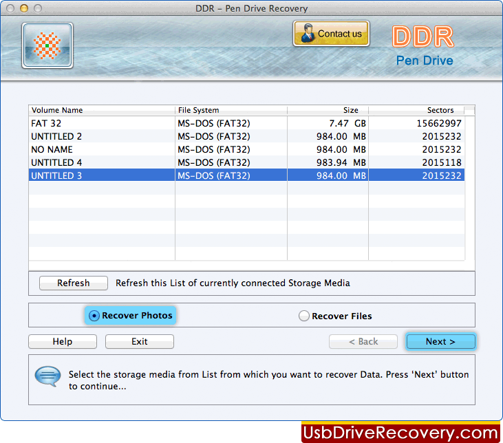503x443 pixels.
Task: Sort by the Sectors column header
Action: tap(416, 110)
